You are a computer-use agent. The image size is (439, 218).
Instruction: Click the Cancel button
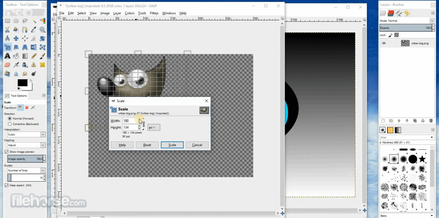coord(197,145)
